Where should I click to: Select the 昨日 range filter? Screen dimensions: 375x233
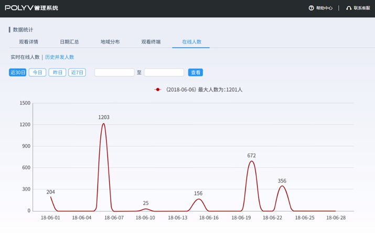57,72
